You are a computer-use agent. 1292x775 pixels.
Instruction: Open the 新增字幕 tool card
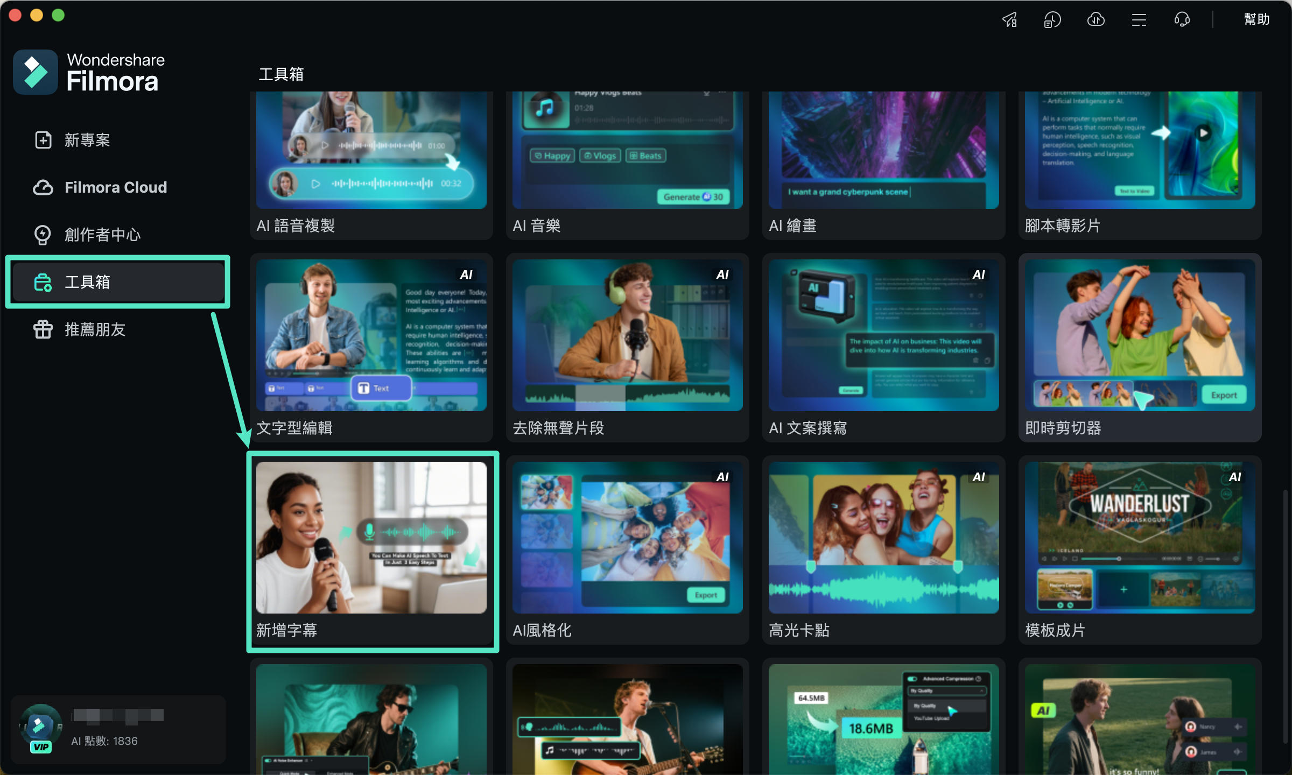tap(371, 550)
